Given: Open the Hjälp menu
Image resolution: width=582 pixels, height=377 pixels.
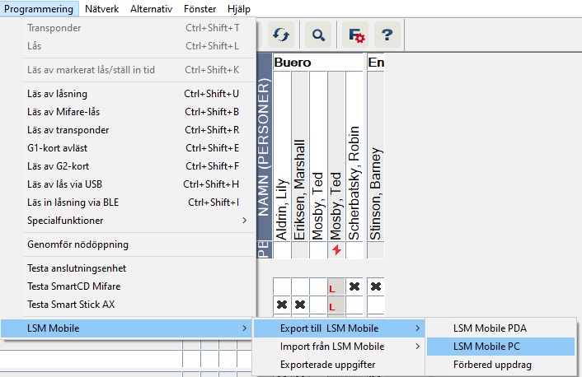Looking at the screenshot, I should tap(237, 9).
